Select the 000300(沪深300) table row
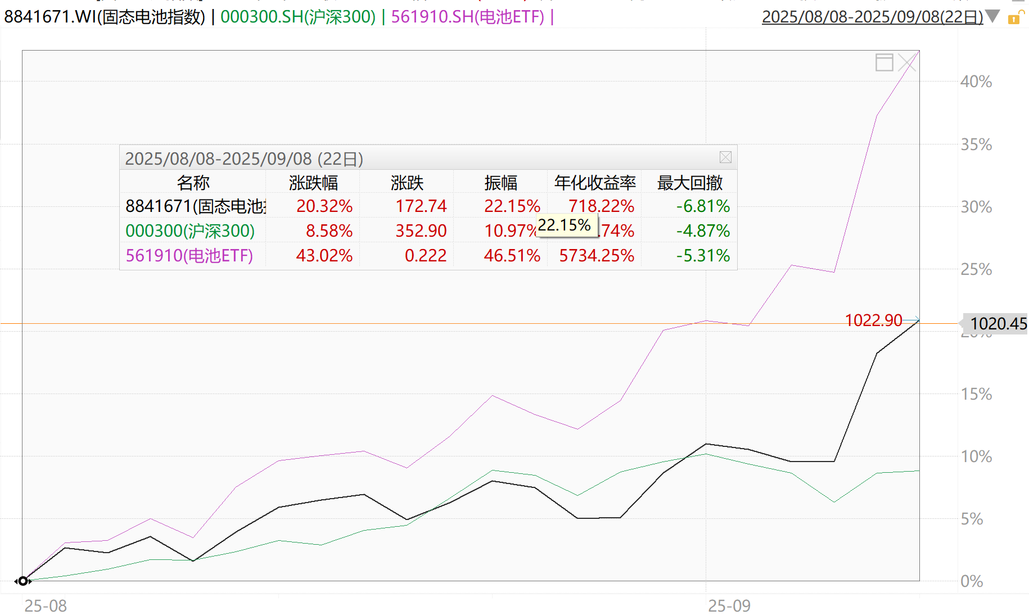Image resolution: width=1029 pixels, height=615 pixels. [x=190, y=231]
